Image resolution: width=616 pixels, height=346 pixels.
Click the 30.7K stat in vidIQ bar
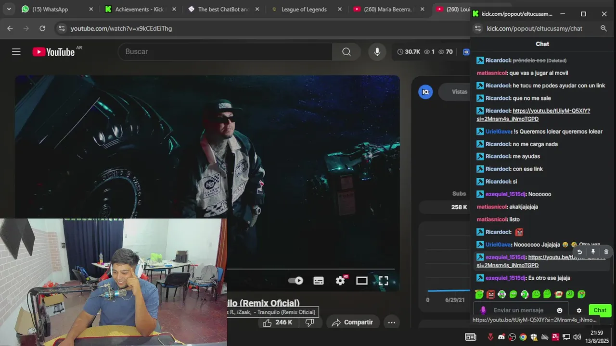pyautogui.click(x=408, y=51)
